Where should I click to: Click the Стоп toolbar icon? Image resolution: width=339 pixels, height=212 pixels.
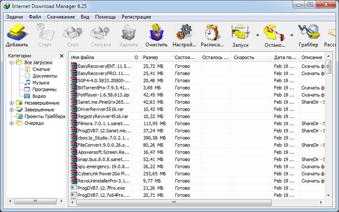(x=73, y=32)
